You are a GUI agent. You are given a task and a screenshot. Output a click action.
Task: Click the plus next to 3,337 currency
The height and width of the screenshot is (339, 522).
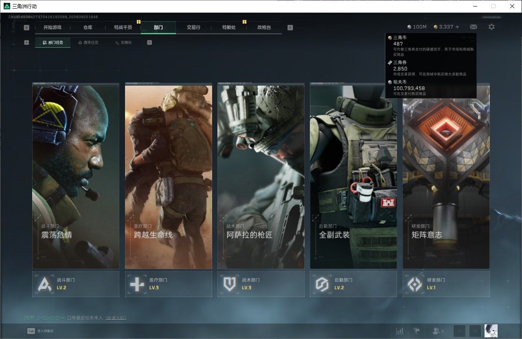tap(457, 27)
